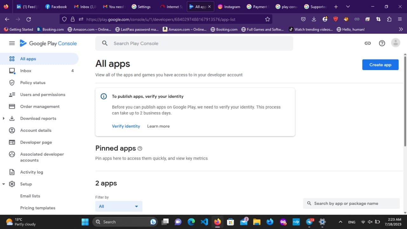Click the Create app button
Viewport: 407px width, 229px height.
pos(380,65)
